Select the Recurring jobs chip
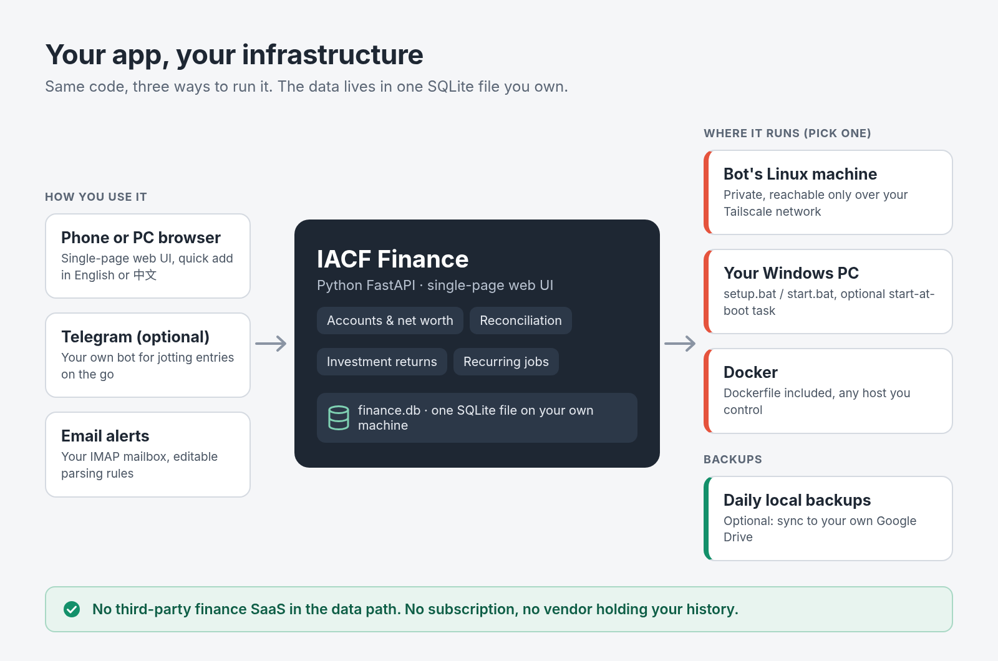The image size is (998, 661). pyautogui.click(x=506, y=362)
